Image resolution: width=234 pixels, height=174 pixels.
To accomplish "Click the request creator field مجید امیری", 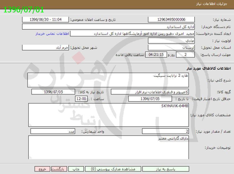I will point(132,34).
